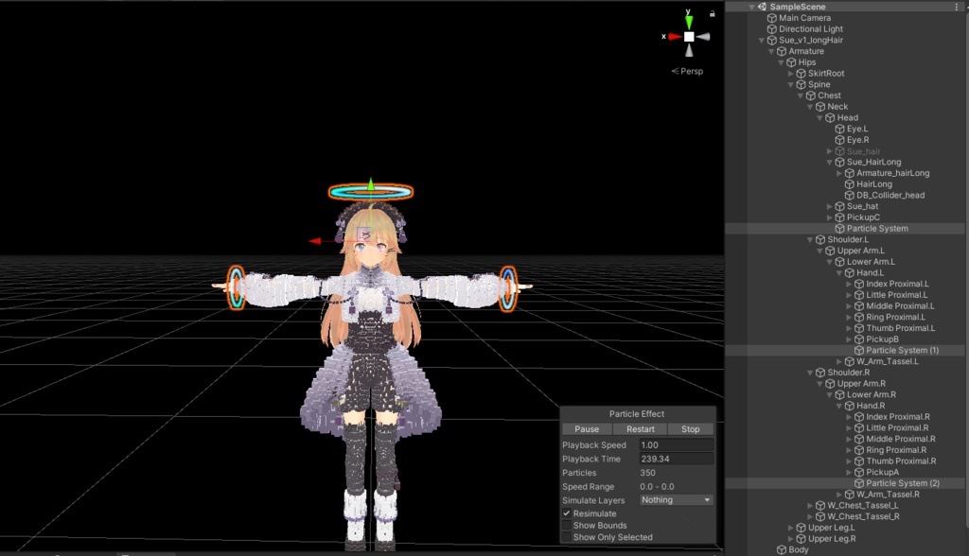
Task: Collapse the SampleScene root arrow
Action: click(751, 7)
